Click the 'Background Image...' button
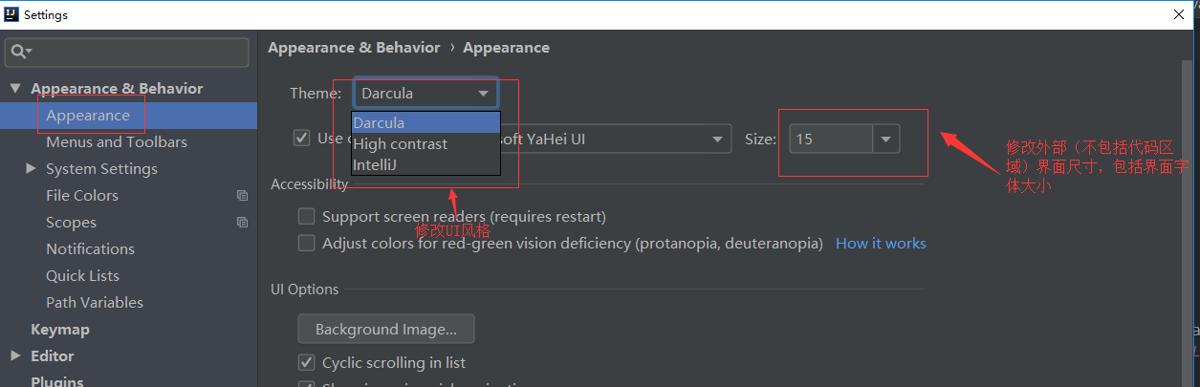This screenshot has height=387, width=1200. click(x=386, y=329)
